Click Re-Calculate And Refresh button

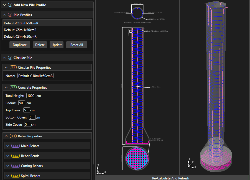170,178
